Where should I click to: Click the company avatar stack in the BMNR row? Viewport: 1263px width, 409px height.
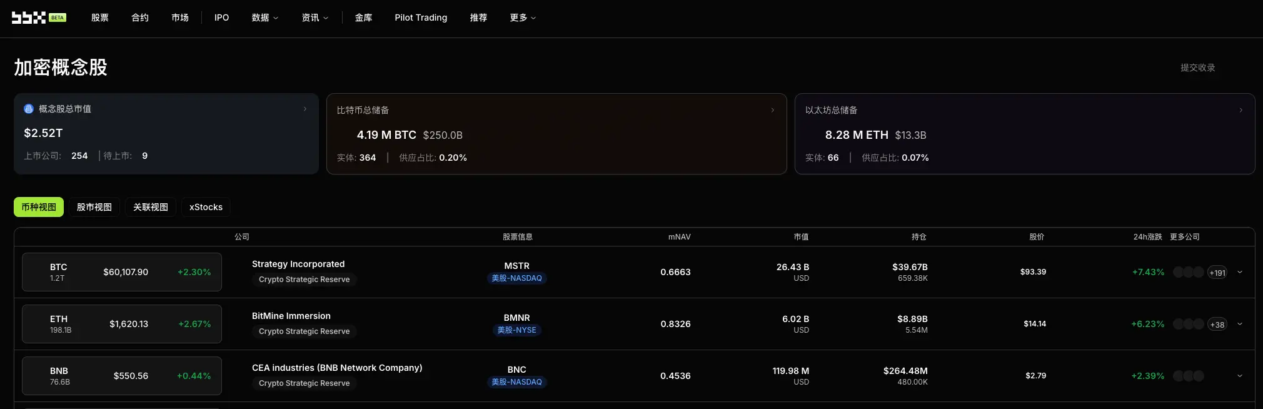click(x=1189, y=324)
